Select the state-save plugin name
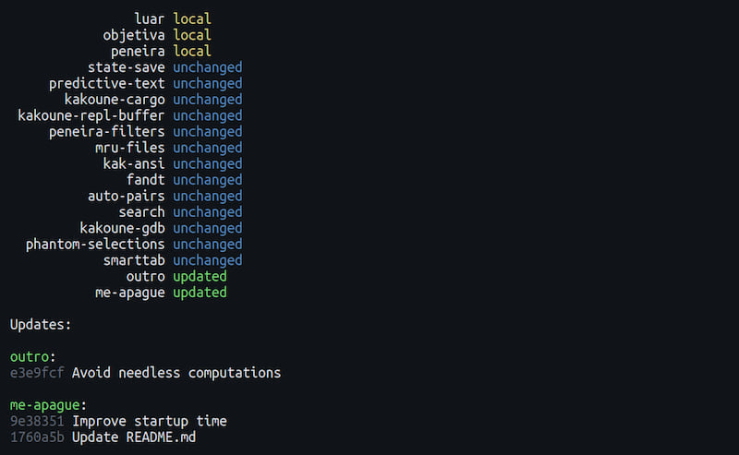The image size is (739, 455). pos(127,67)
